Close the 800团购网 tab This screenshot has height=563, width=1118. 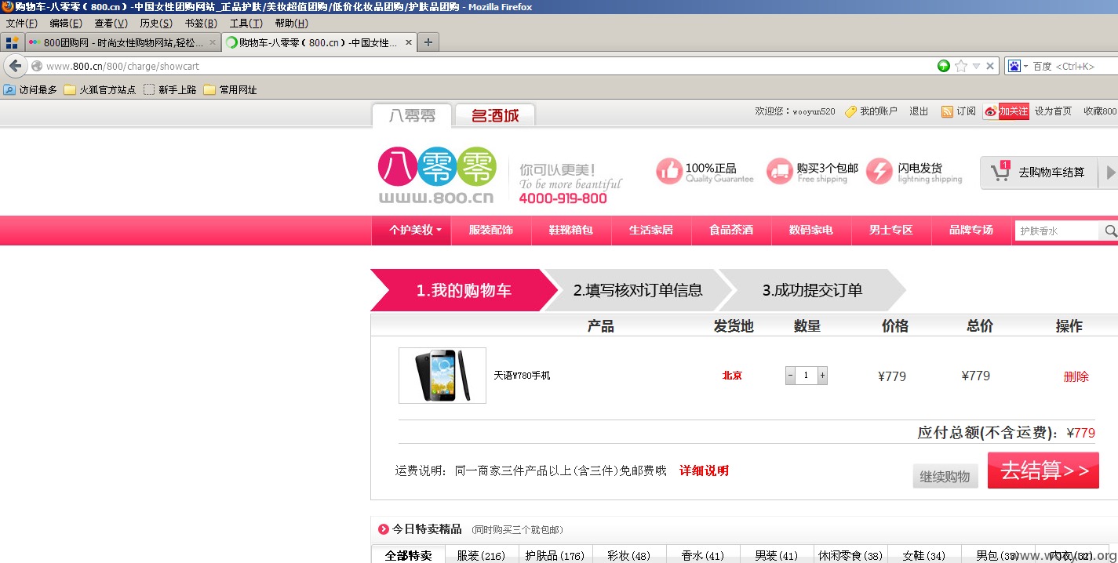(212, 42)
